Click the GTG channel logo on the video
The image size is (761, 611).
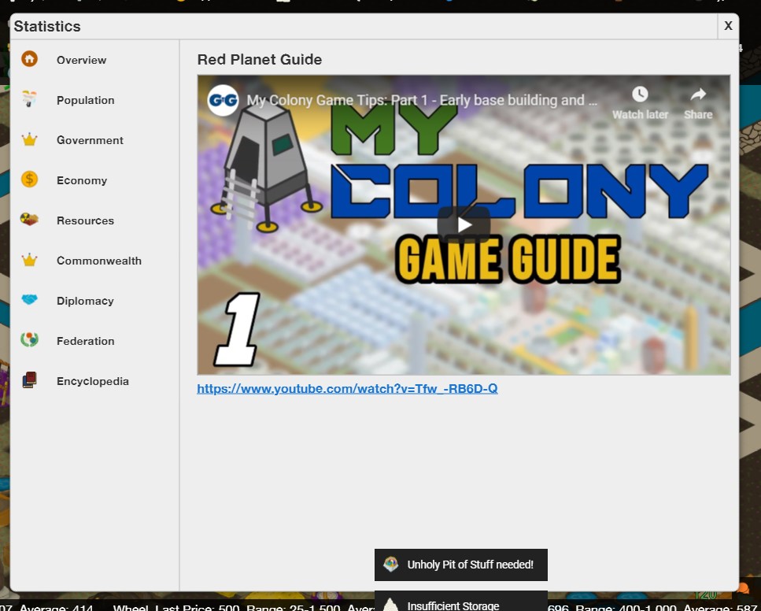[x=223, y=101]
